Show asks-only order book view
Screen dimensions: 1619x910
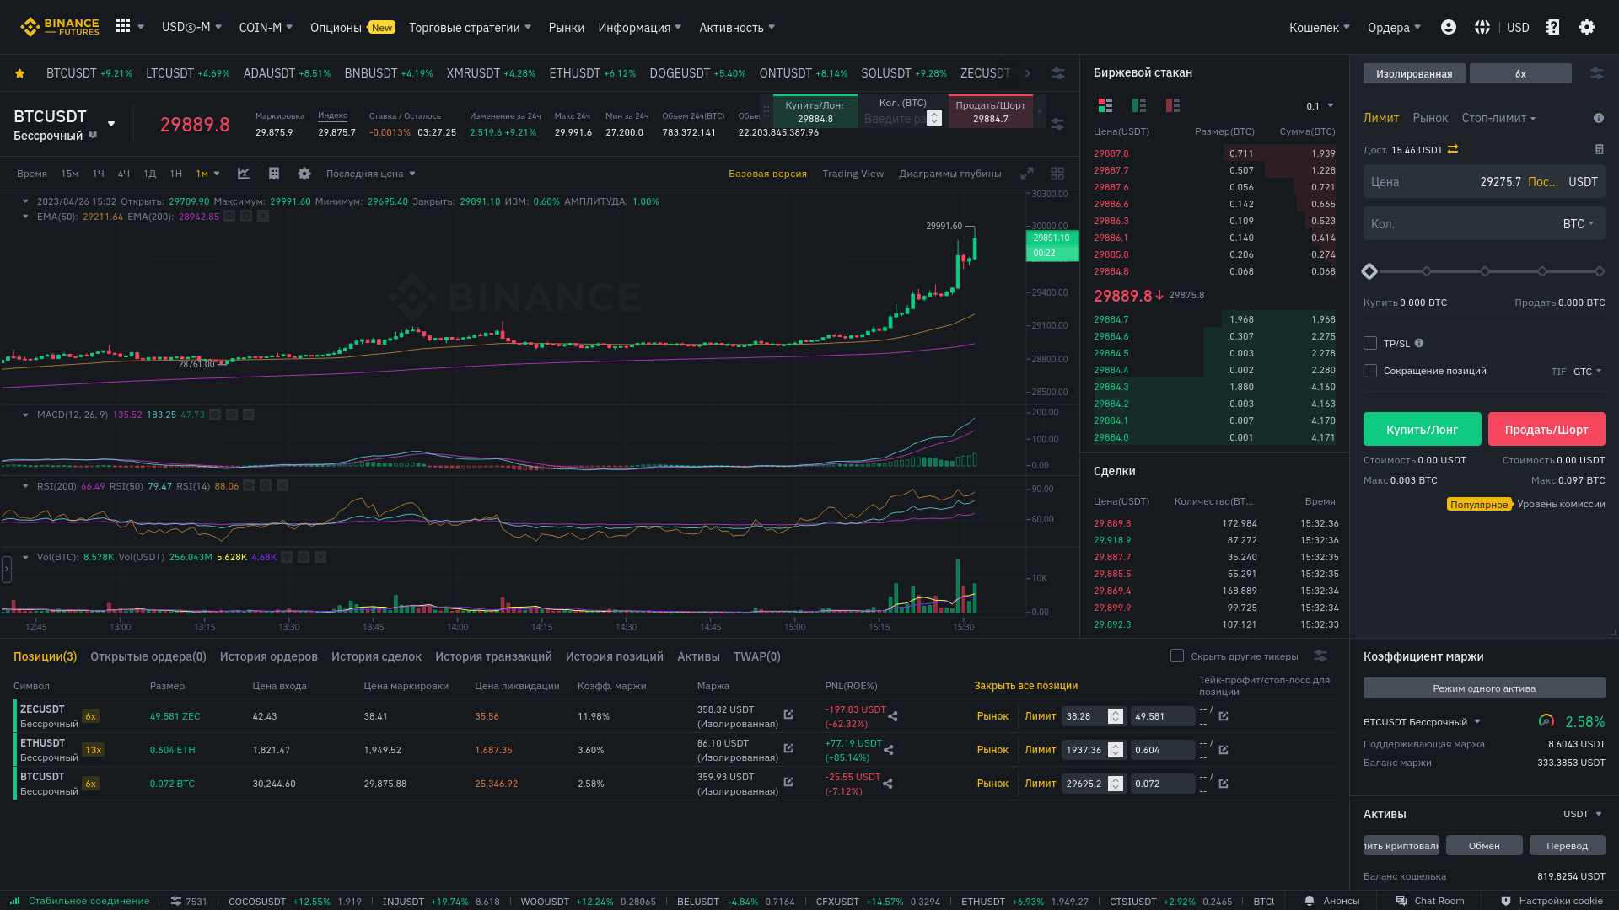1173,105
